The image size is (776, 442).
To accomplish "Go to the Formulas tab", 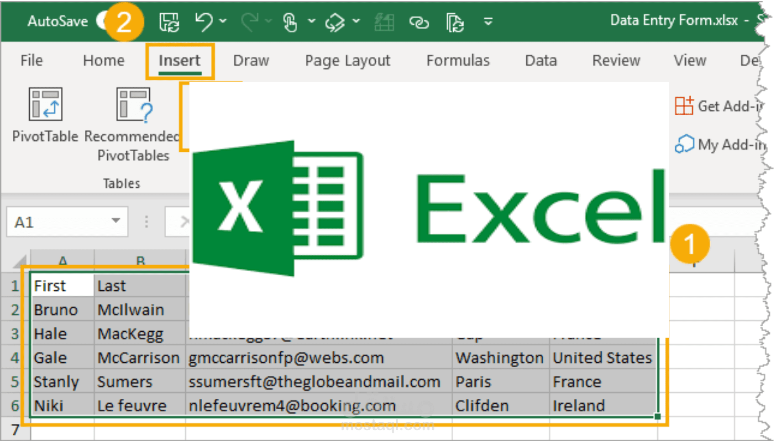I will (x=458, y=61).
